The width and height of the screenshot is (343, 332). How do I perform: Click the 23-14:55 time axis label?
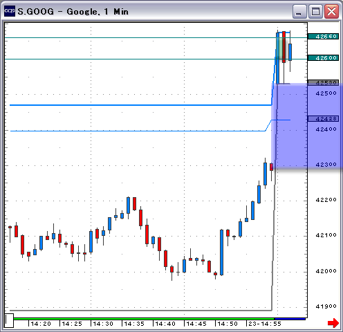tap(265, 324)
